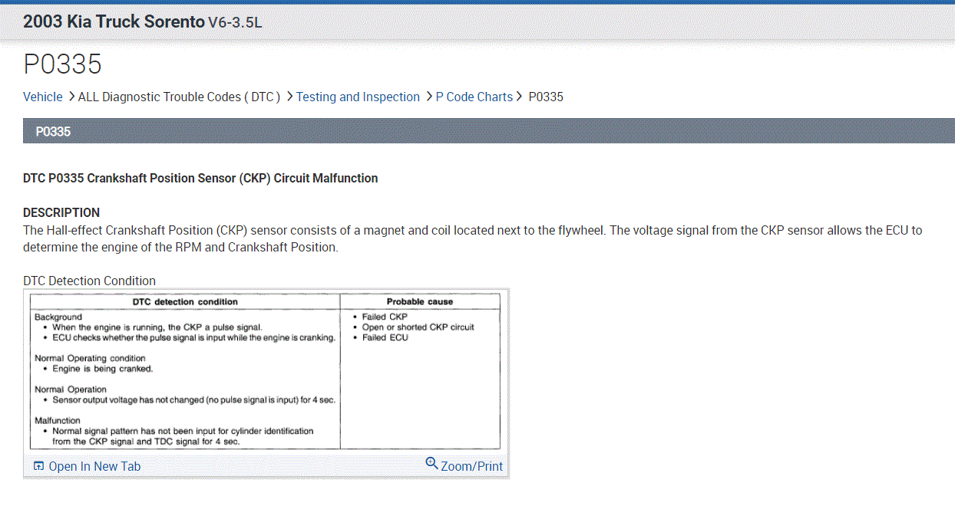955x506 pixels.
Task: Click 'Failed ECU' in probable causes
Action: click(x=385, y=337)
